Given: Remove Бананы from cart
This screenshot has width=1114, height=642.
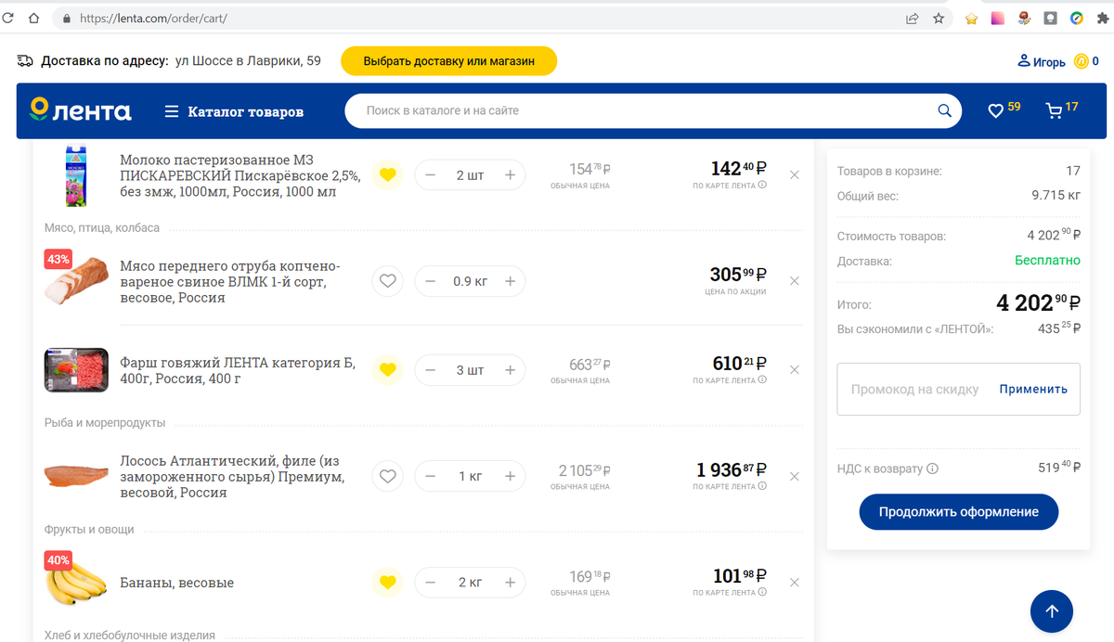Looking at the screenshot, I should click(794, 582).
